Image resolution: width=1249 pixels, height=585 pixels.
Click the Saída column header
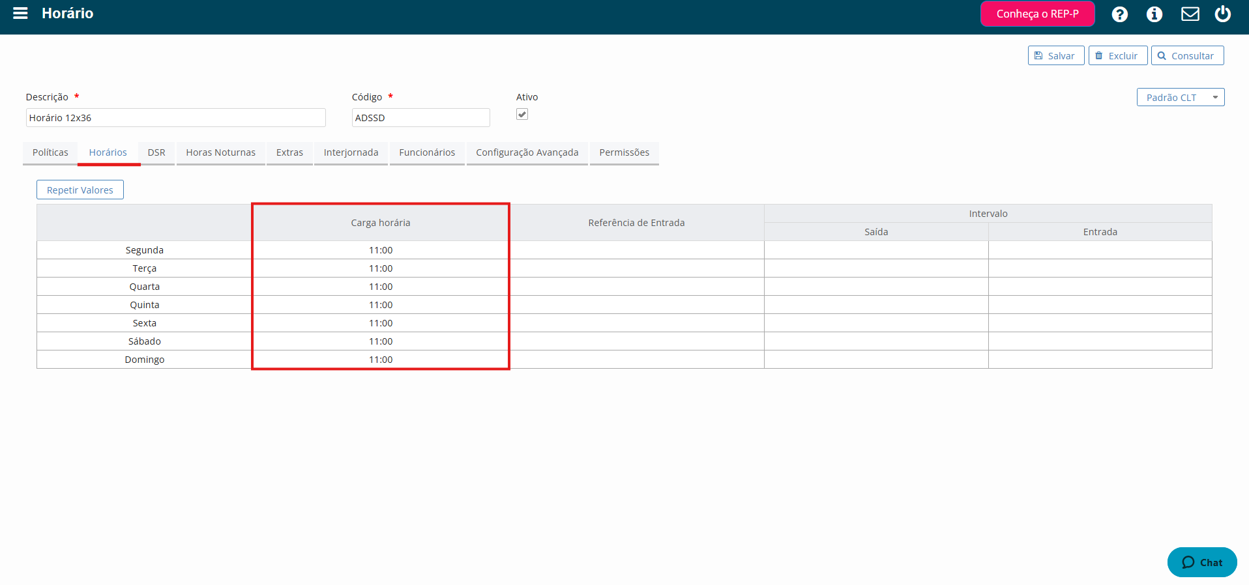click(876, 232)
